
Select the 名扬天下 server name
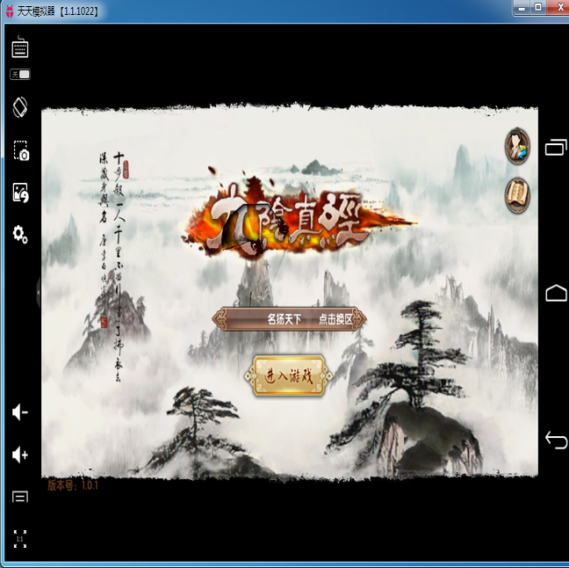(x=284, y=319)
